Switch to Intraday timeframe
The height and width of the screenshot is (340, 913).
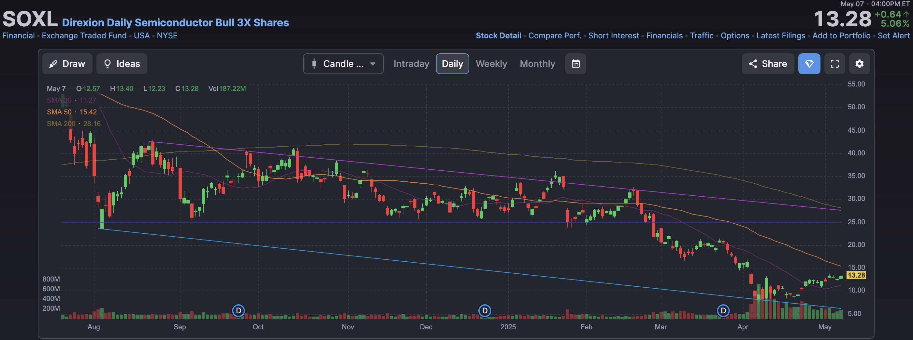pos(411,64)
